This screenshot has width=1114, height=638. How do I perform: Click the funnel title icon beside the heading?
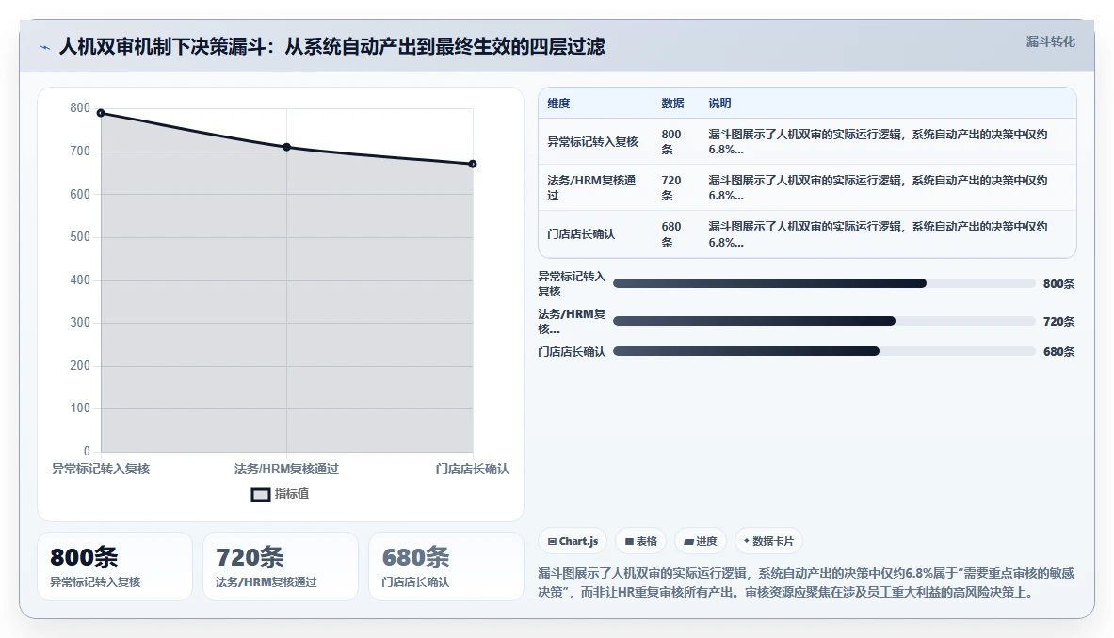click(x=45, y=48)
